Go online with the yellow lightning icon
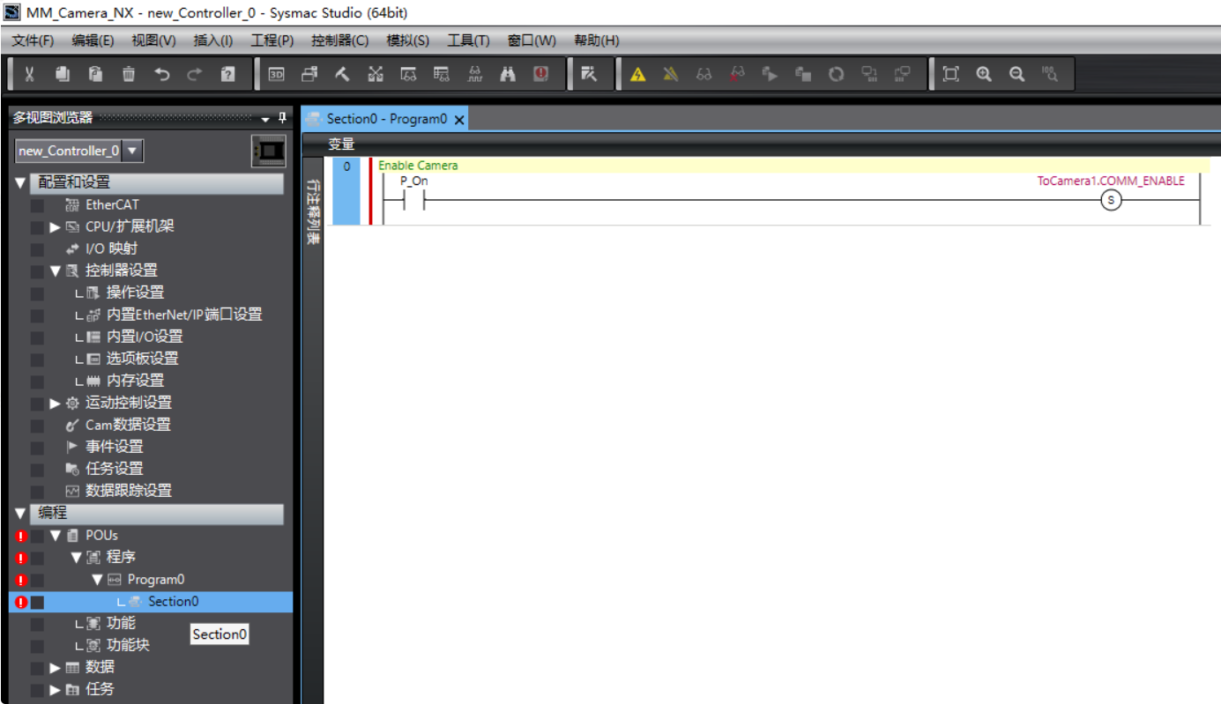The image size is (1221, 704). (638, 74)
